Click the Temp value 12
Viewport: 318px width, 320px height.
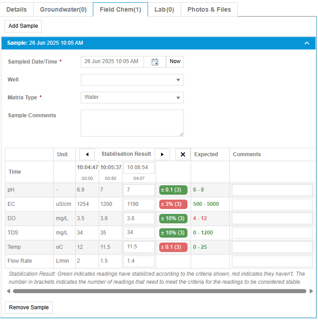(80, 247)
